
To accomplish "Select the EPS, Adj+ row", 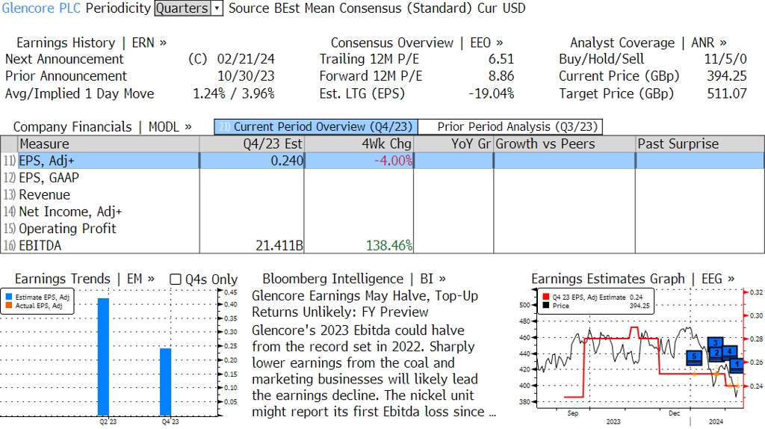I will 382,161.
